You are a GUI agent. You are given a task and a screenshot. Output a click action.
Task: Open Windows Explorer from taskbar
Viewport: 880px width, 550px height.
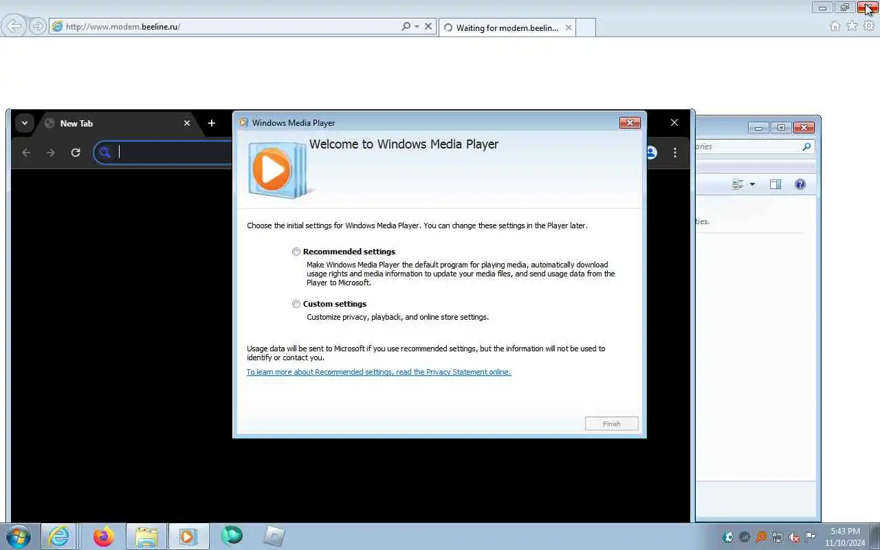146,536
